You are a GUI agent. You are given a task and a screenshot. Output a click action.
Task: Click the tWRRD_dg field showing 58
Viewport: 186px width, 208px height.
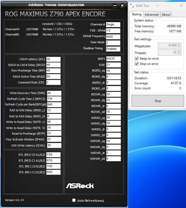(x=114, y=123)
